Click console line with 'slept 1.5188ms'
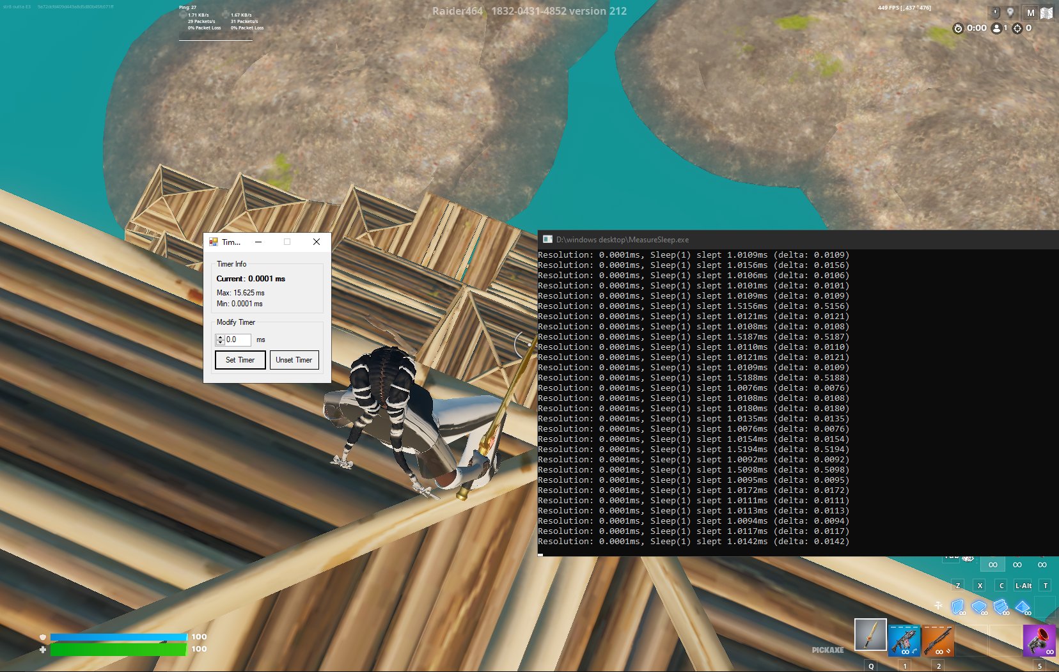Screen dimensions: 1059x672 point(694,378)
